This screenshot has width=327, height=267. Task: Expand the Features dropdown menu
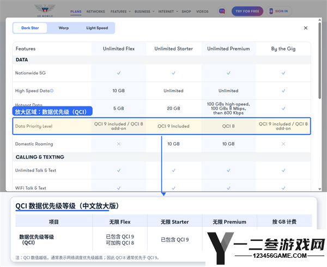(x=120, y=11)
